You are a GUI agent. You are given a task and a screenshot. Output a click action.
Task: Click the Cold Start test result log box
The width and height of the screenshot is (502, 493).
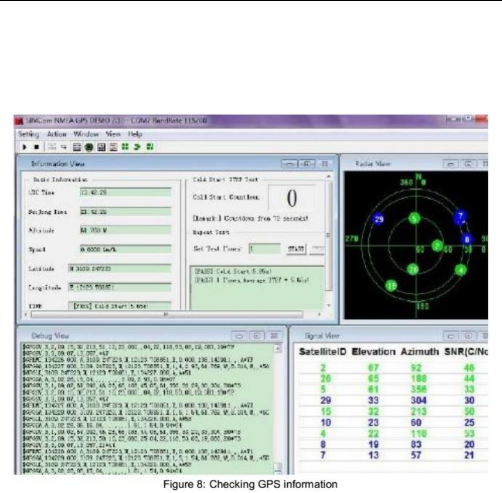tap(258, 288)
